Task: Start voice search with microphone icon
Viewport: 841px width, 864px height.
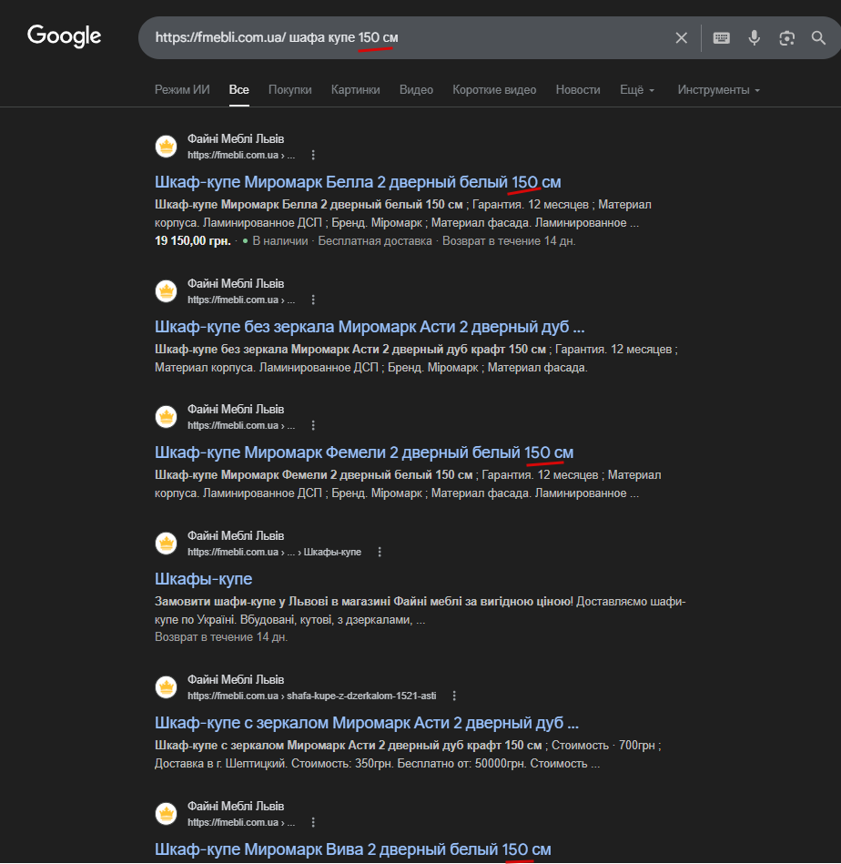Action: click(x=755, y=37)
